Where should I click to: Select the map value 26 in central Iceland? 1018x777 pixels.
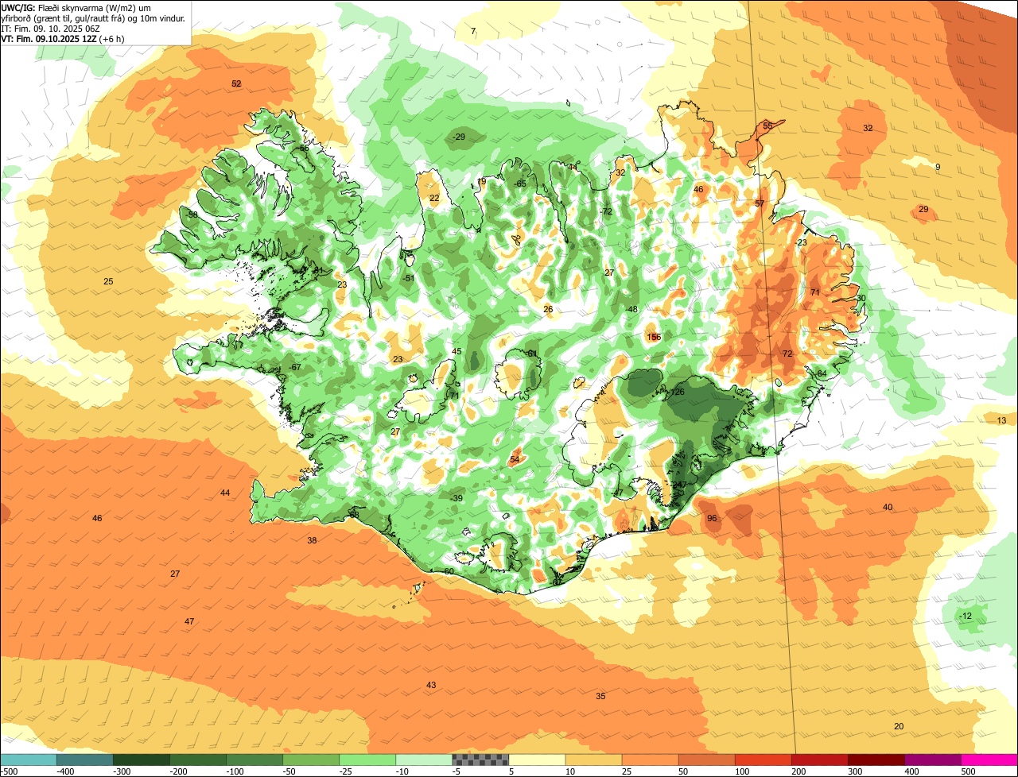pyautogui.click(x=548, y=310)
